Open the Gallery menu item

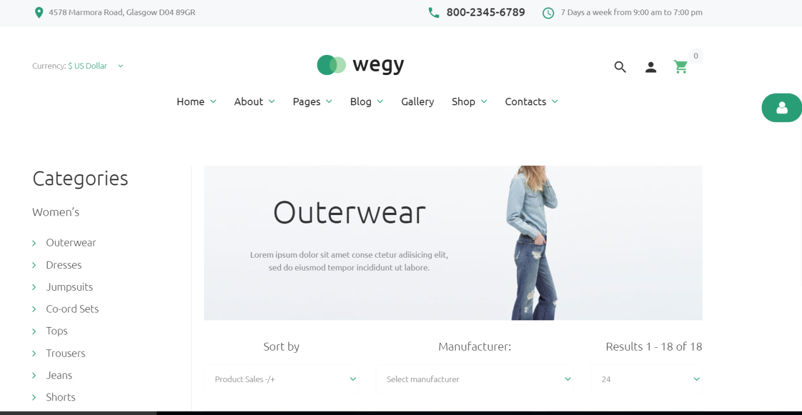pos(417,101)
